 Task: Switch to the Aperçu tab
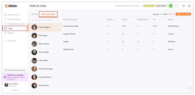35,14
